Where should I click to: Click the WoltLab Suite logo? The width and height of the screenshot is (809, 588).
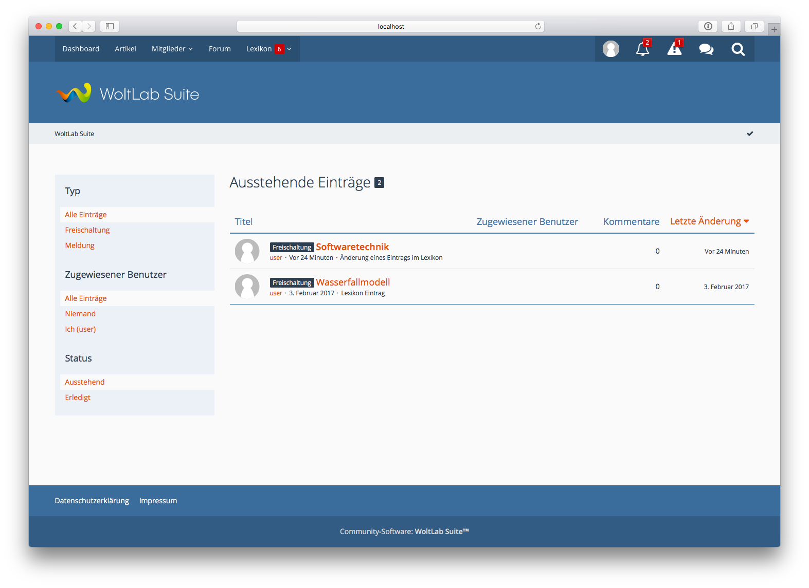(128, 93)
